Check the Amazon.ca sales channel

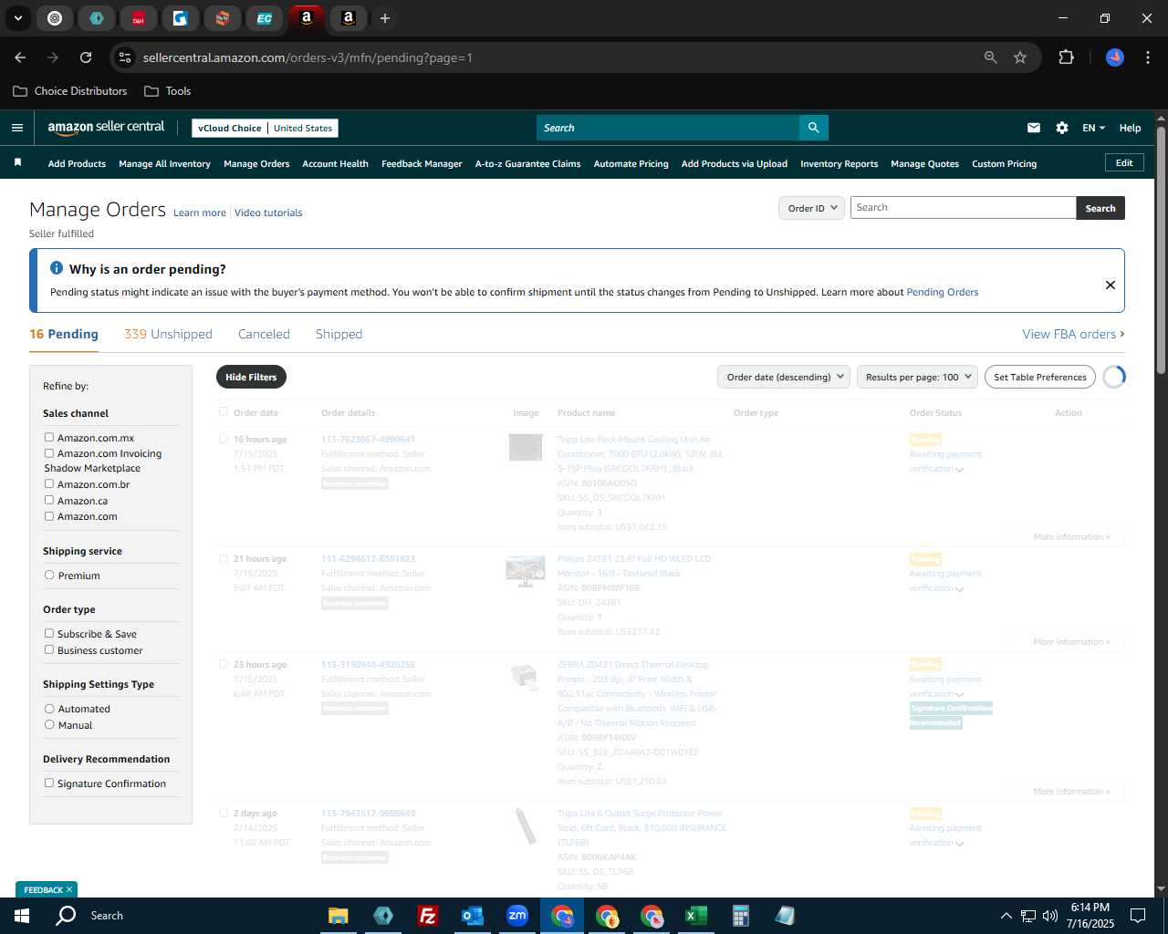tap(49, 500)
